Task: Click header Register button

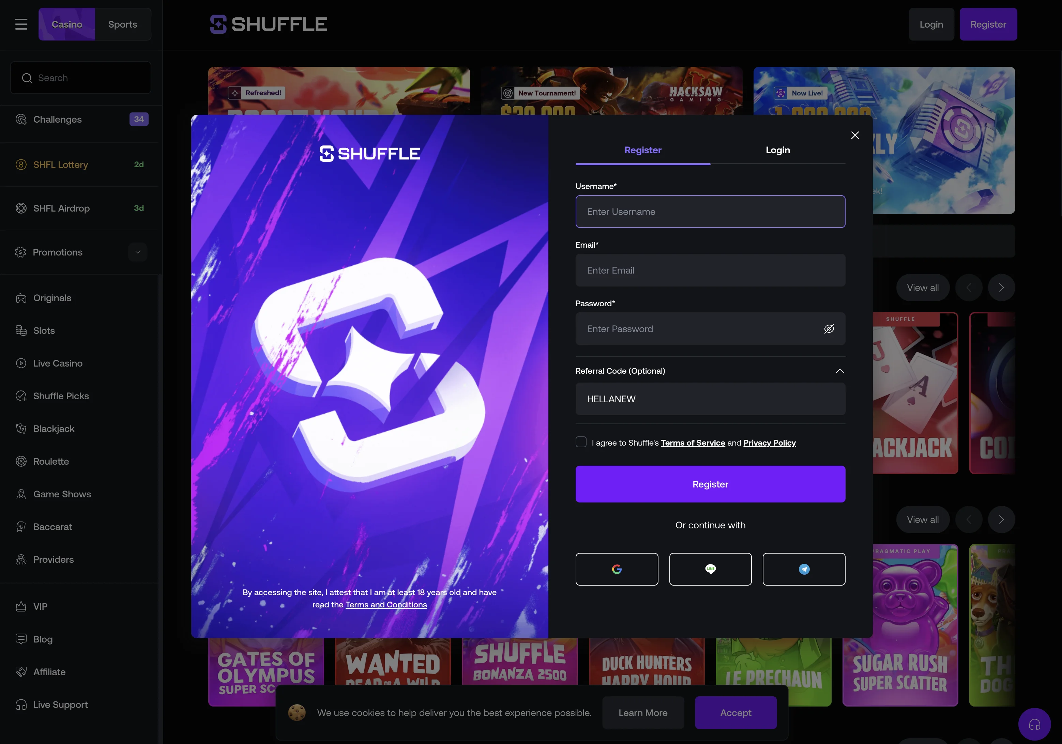Action: coord(988,24)
